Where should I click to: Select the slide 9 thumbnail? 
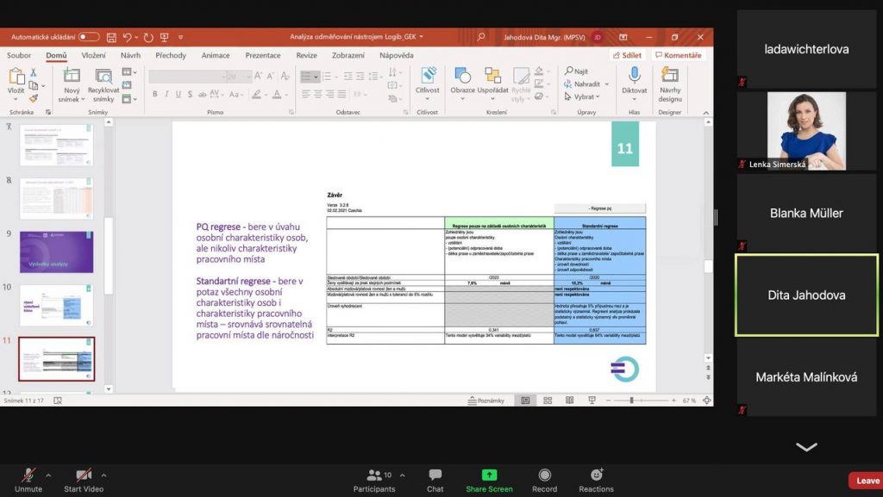56,252
